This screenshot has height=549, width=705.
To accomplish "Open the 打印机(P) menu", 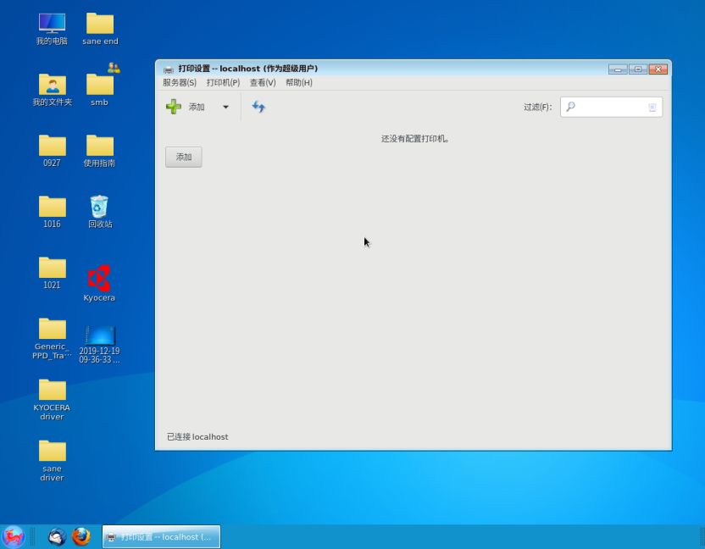I will (x=223, y=83).
